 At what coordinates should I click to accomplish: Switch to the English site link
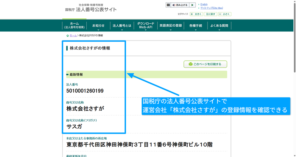pos(204,4)
